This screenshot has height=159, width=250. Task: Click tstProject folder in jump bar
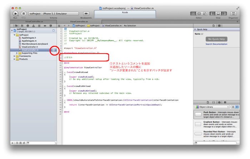point(94,25)
